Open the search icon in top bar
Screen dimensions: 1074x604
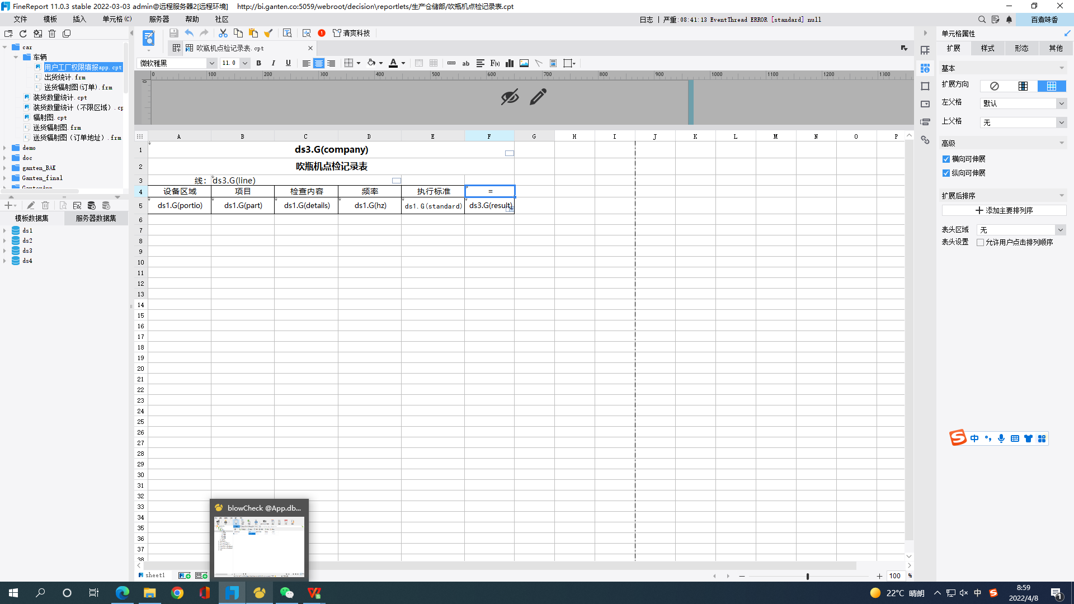[982, 20]
